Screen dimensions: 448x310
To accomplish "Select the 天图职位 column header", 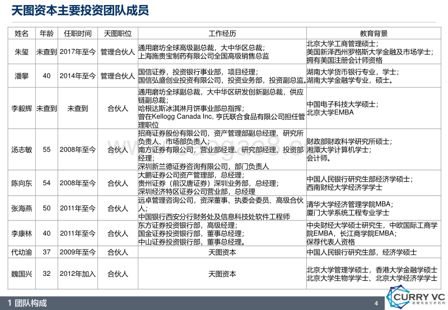I will 118,34.
